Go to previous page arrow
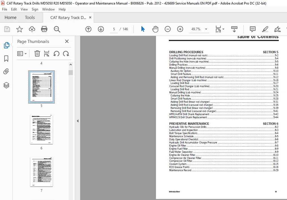The image size is (287, 200). [88, 29]
